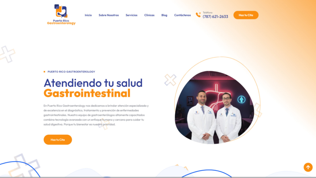Viewport: 316px width, 178px height.
Task: Open the Blog page
Action: point(164,15)
